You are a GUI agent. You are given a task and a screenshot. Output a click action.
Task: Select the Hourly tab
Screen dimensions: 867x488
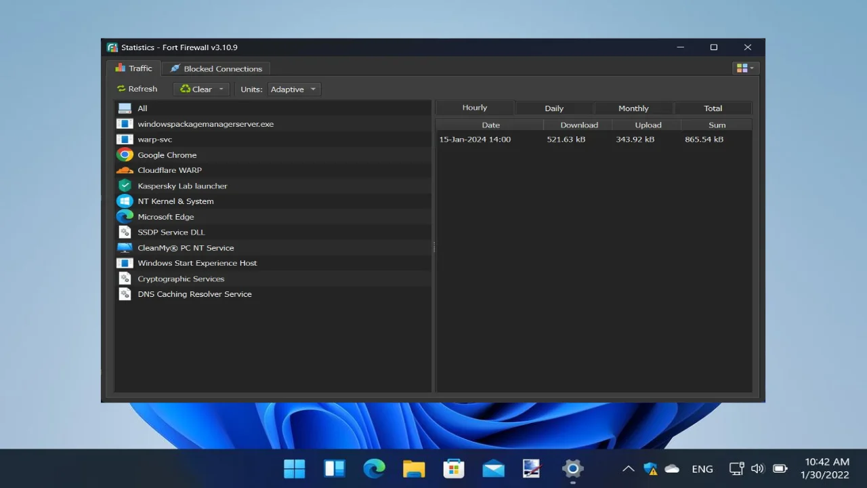[x=475, y=108]
